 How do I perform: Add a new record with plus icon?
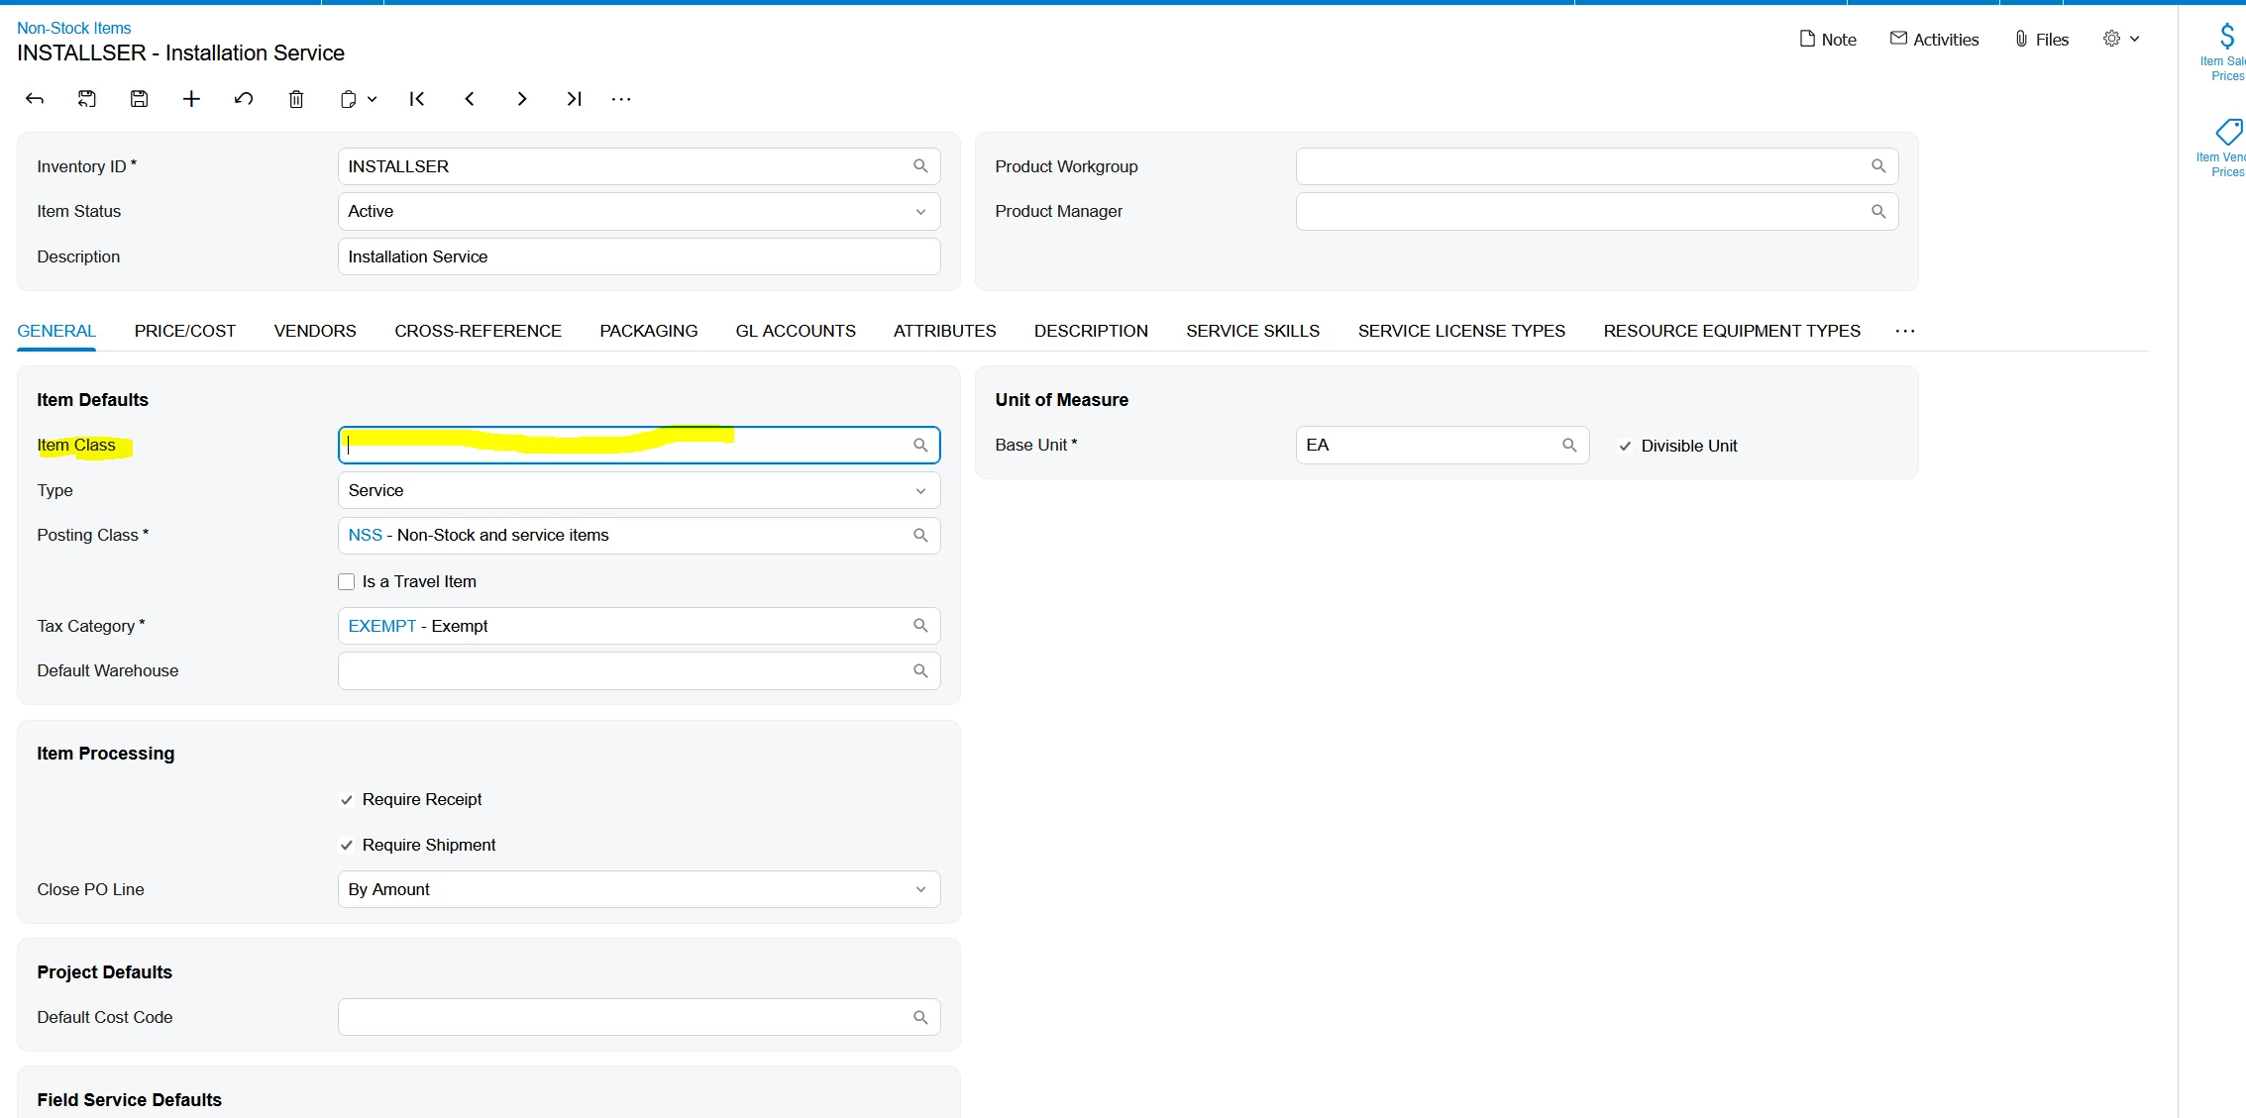coord(191,99)
